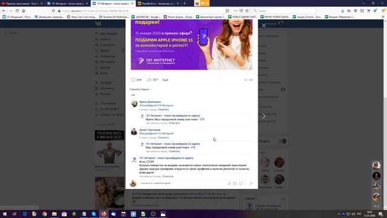This screenshot has height=218, width=387.
Task: Click Ирина's comment avatar
Action: tap(134, 104)
